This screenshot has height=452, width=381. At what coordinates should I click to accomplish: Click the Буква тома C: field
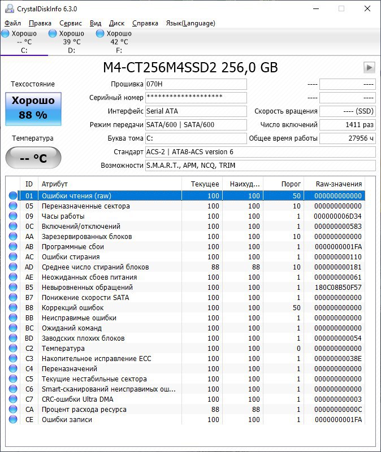(196, 138)
